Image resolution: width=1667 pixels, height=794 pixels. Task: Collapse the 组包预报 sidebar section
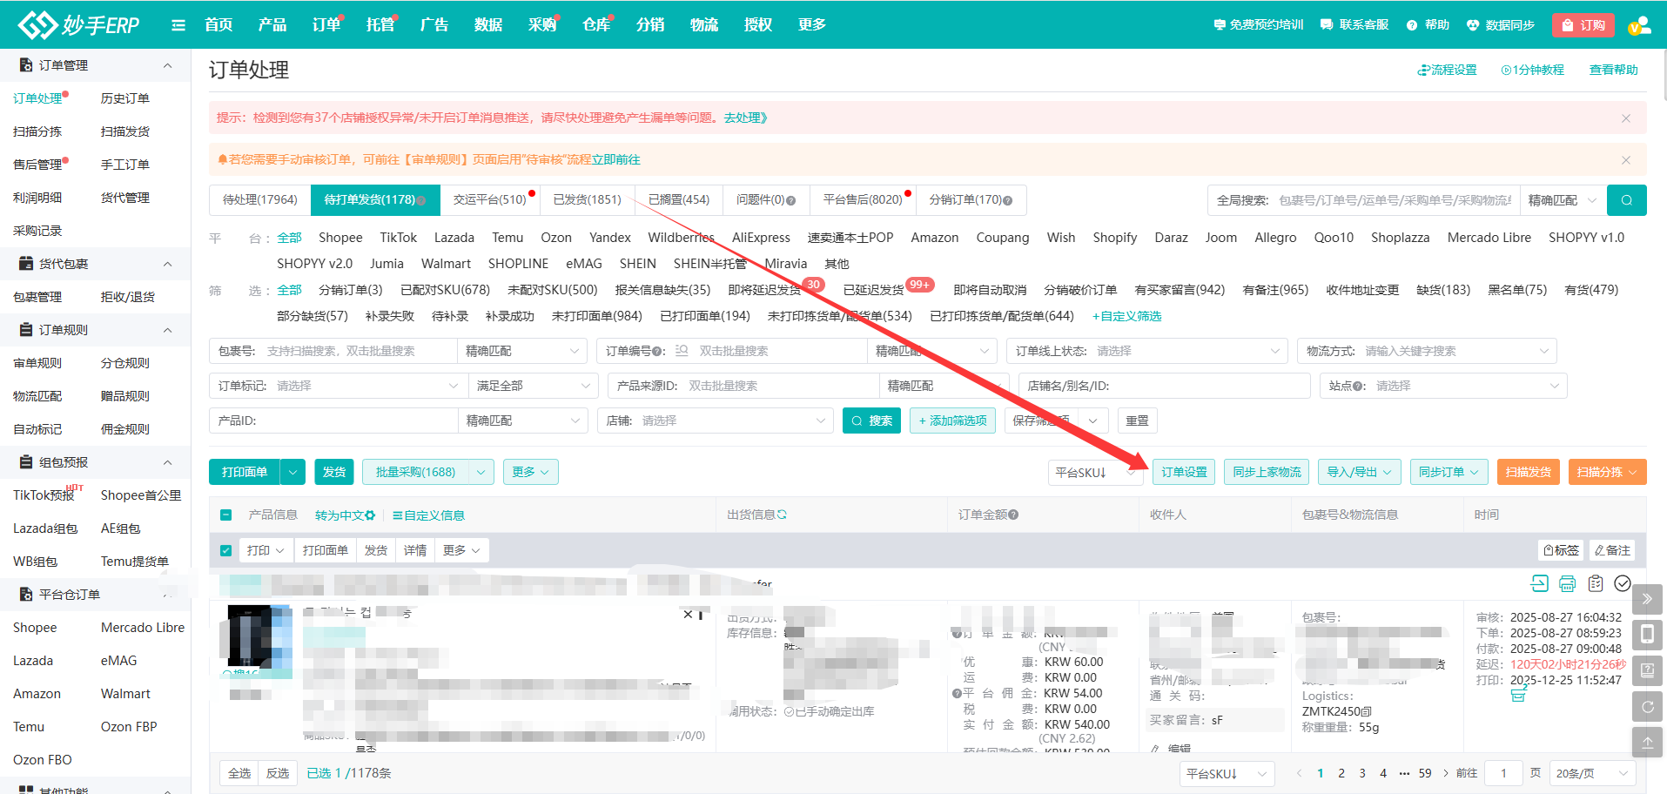[168, 462]
